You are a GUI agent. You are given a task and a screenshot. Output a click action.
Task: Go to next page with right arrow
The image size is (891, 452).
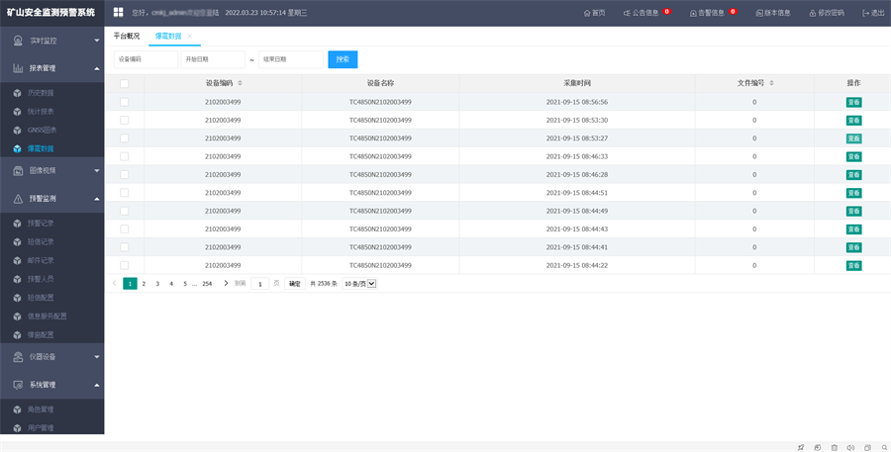(x=226, y=283)
